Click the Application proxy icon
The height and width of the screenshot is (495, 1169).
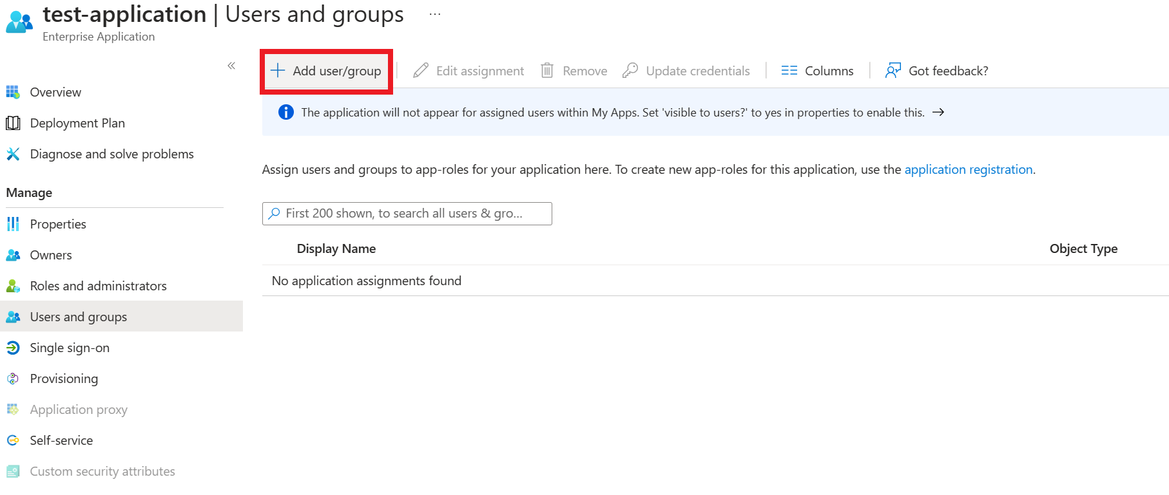13,409
